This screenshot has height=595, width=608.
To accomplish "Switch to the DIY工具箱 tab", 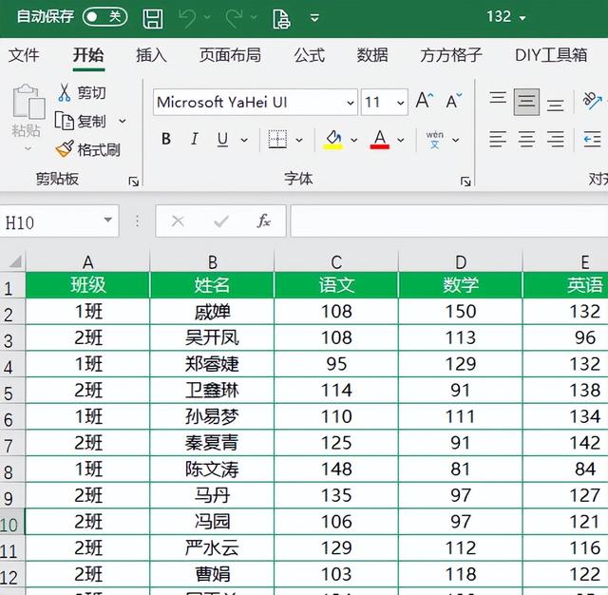I will (551, 55).
